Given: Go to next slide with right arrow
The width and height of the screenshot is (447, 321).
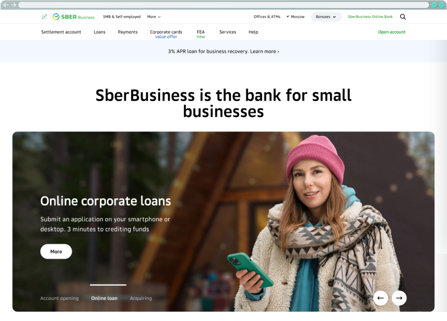Looking at the screenshot, I should 399,298.
